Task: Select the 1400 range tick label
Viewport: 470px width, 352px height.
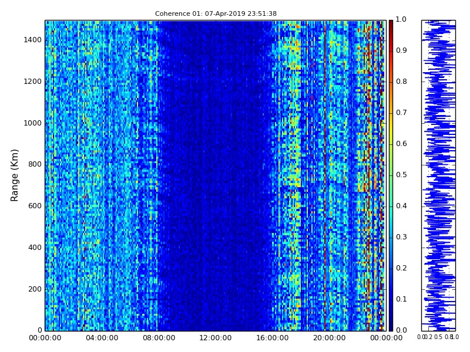Action: coord(33,40)
